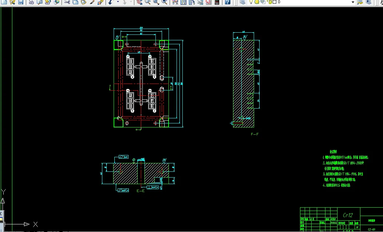Save the drawing with floppy disk icon

click(x=21, y=2)
